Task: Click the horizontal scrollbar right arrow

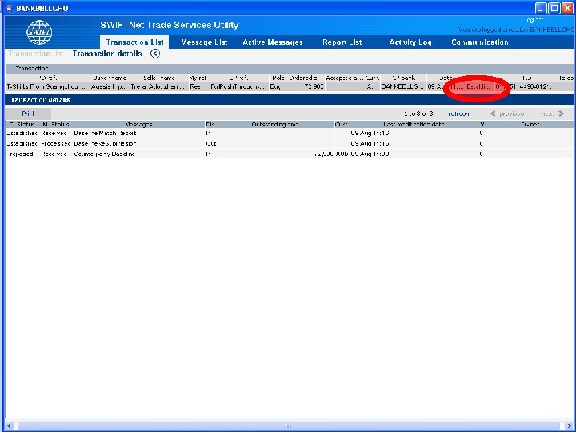Action: point(568,426)
